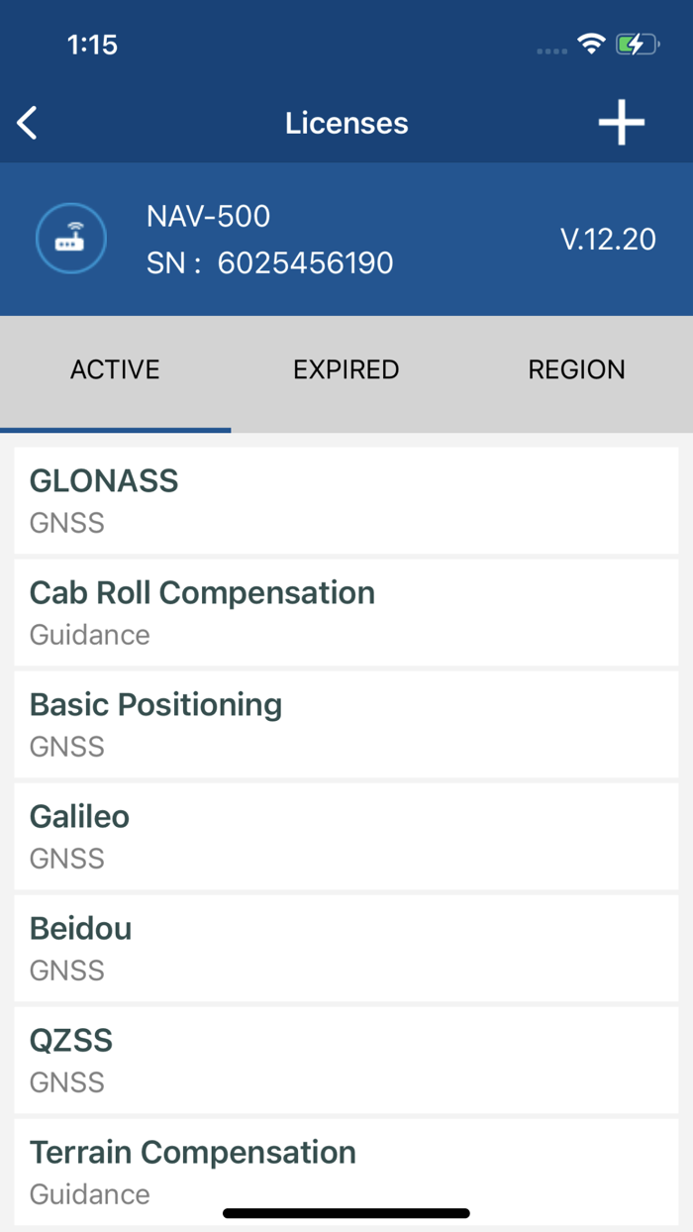Tap the cellular signal dots in status bar
This screenshot has width=693, height=1232.
[550, 51]
